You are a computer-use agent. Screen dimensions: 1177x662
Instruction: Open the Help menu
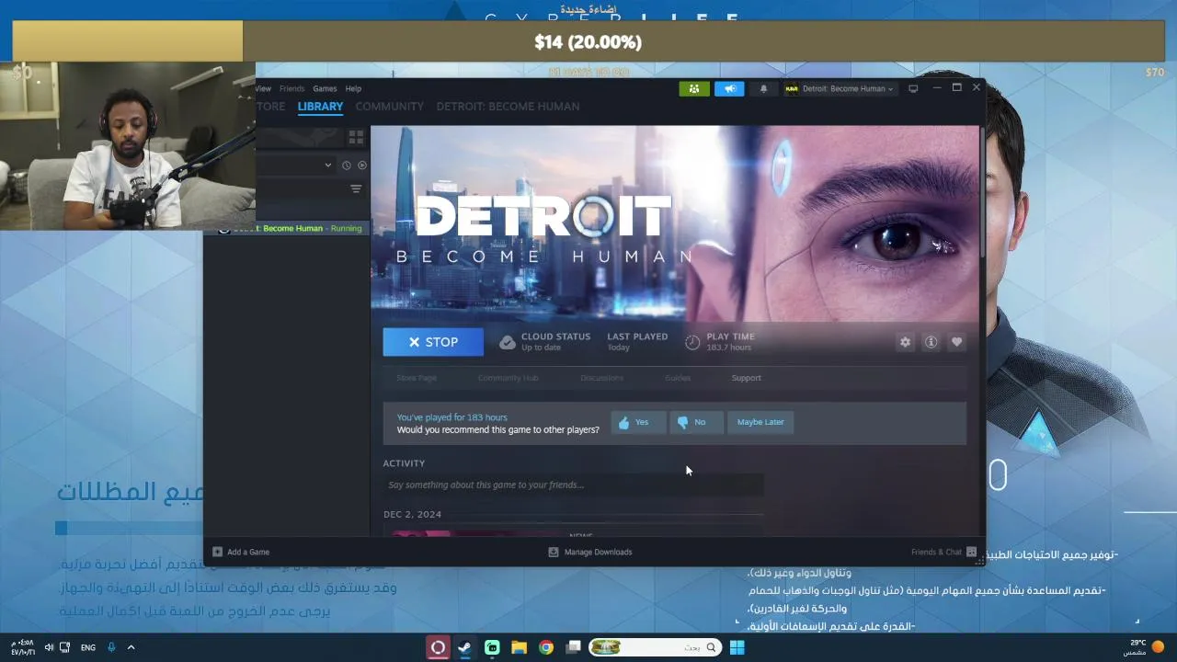tap(353, 88)
